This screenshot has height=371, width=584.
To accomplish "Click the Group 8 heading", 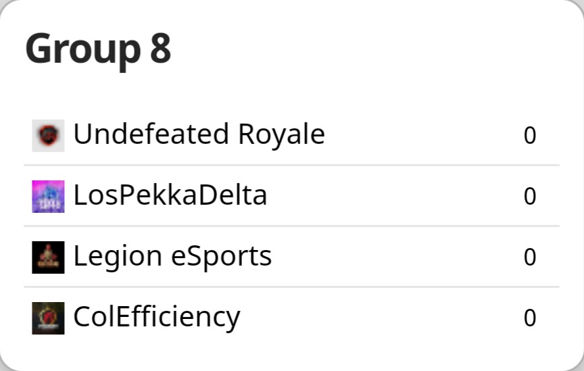I will point(98,49).
